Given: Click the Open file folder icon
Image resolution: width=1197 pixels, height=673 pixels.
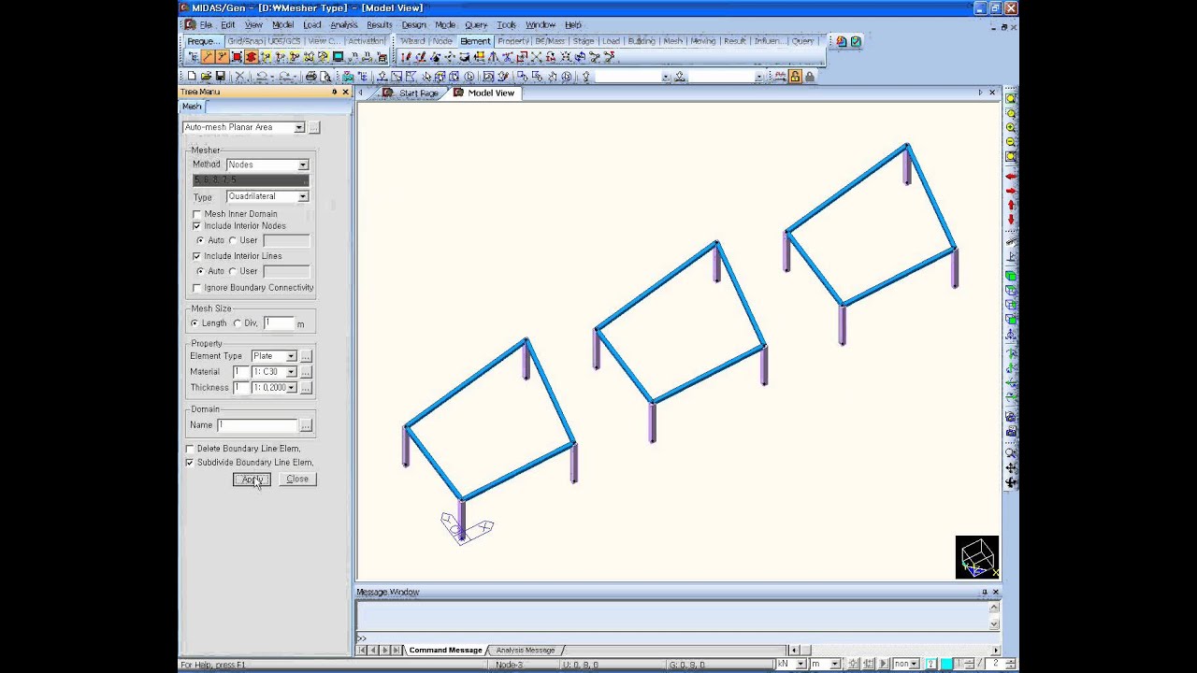Looking at the screenshot, I should pos(206,77).
